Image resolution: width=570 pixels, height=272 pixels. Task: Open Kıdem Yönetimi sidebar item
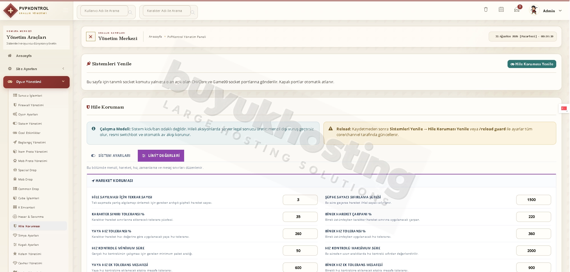[38, 254]
